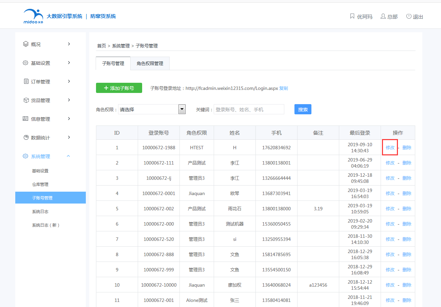Click 修改 for account 10000672-000
Image resolution: width=441 pixels, height=307 pixels.
390,224
